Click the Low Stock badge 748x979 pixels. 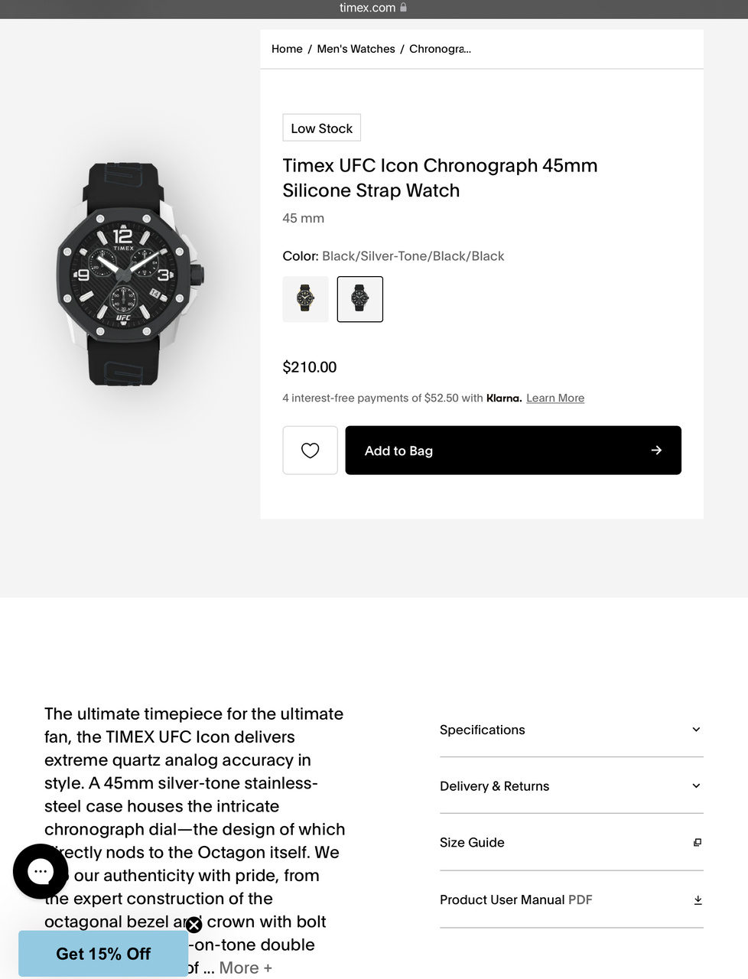coord(321,128)
